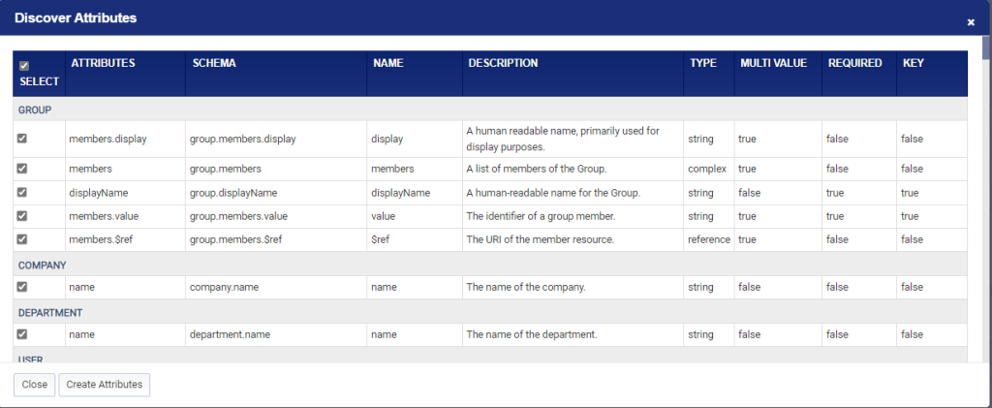
Task: Toggle checkbox for group.displayName row
Action: (22, 192)
